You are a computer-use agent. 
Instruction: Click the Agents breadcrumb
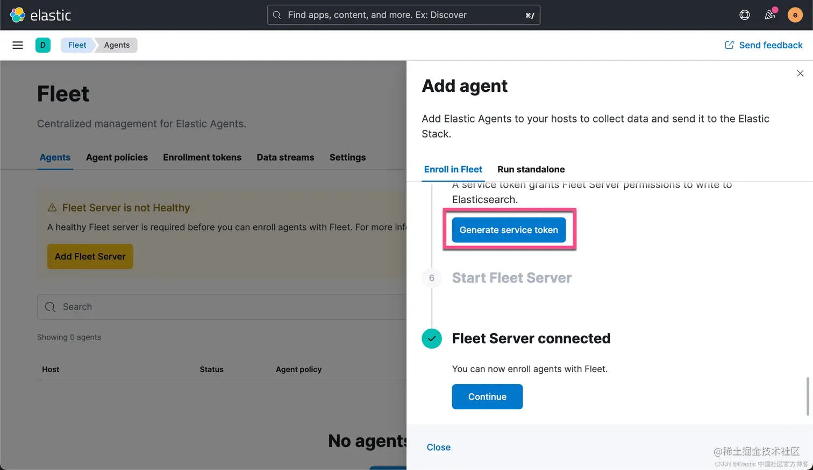[117, 45]
